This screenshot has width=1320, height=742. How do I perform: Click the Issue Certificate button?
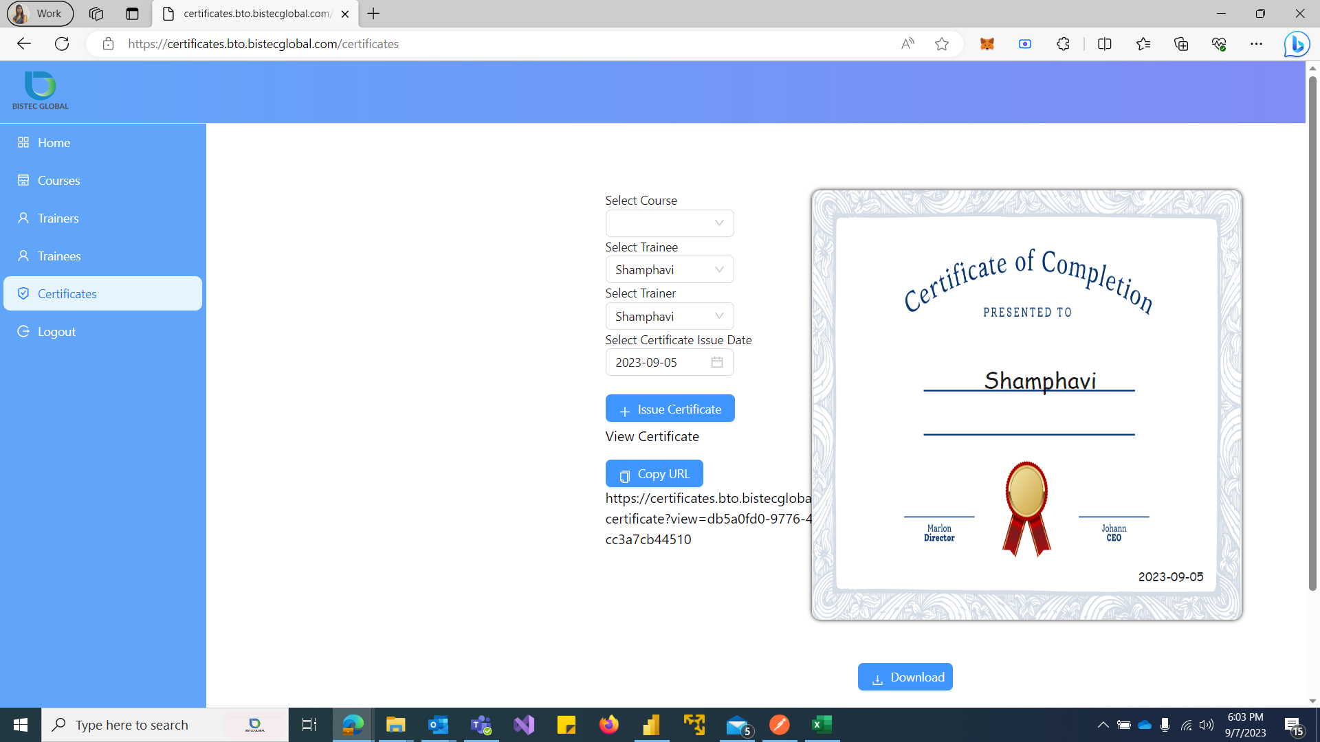coord(670,408)
